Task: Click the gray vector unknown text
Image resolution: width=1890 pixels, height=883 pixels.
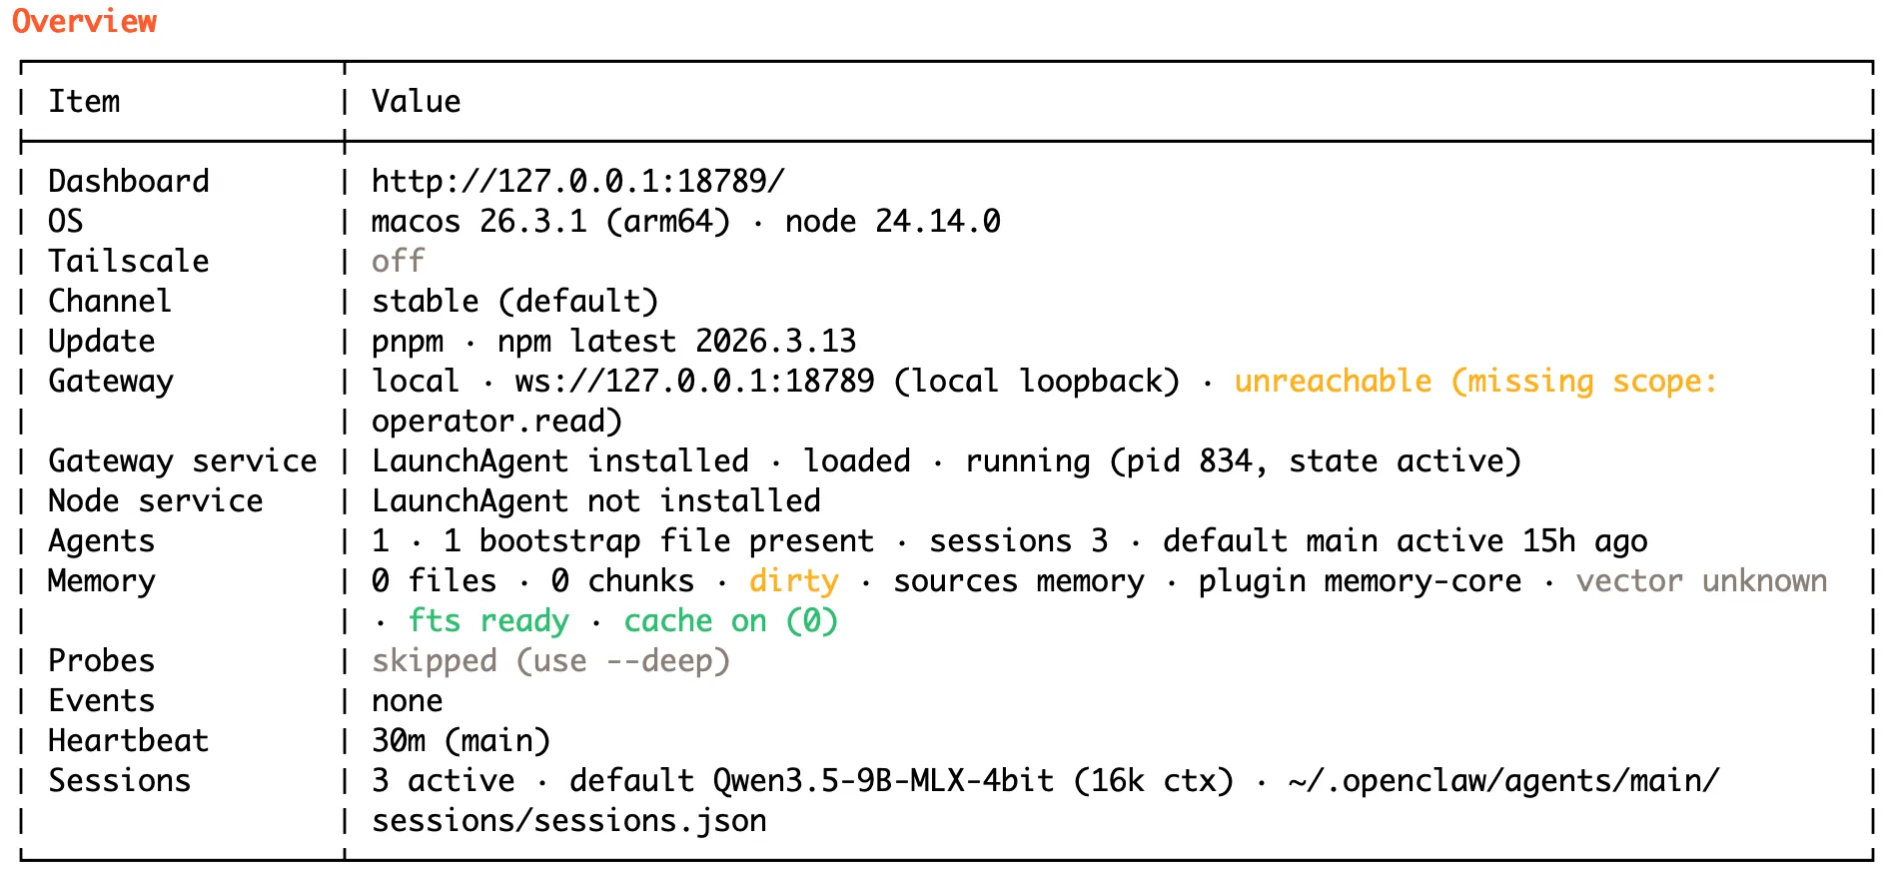Action: (x=1701, y=580)
